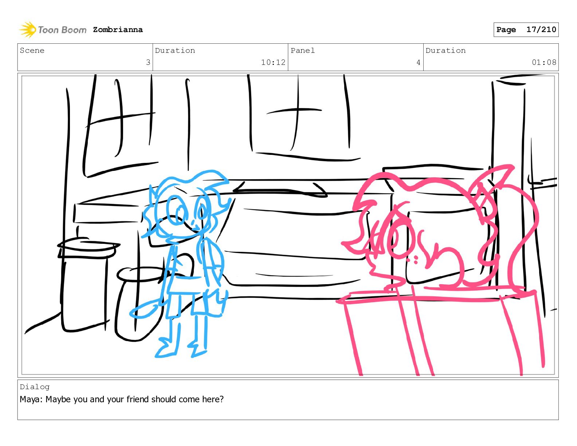Click the 'Panel' header label
Viewport: 577px width, 446px height.
tap(303, 50)
